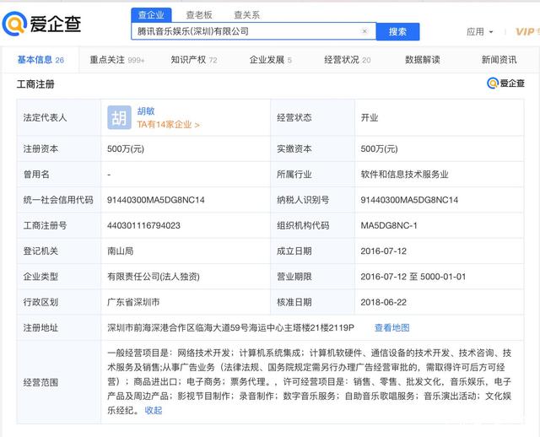Clear the search box with the X icon
Screen dimensions: 540x437
pos(364,31)
